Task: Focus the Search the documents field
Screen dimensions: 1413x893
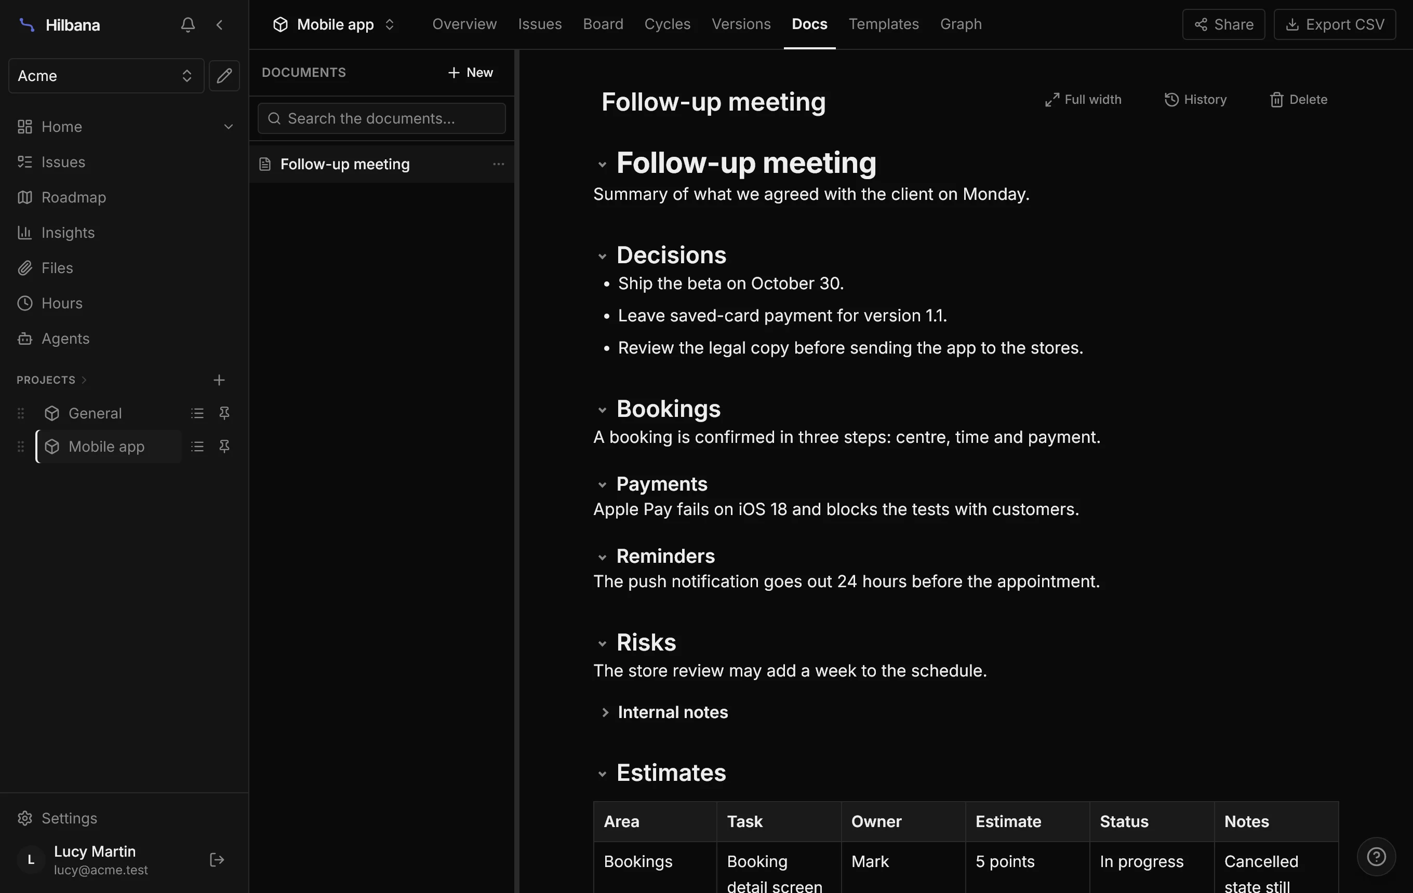Action: 381,118
